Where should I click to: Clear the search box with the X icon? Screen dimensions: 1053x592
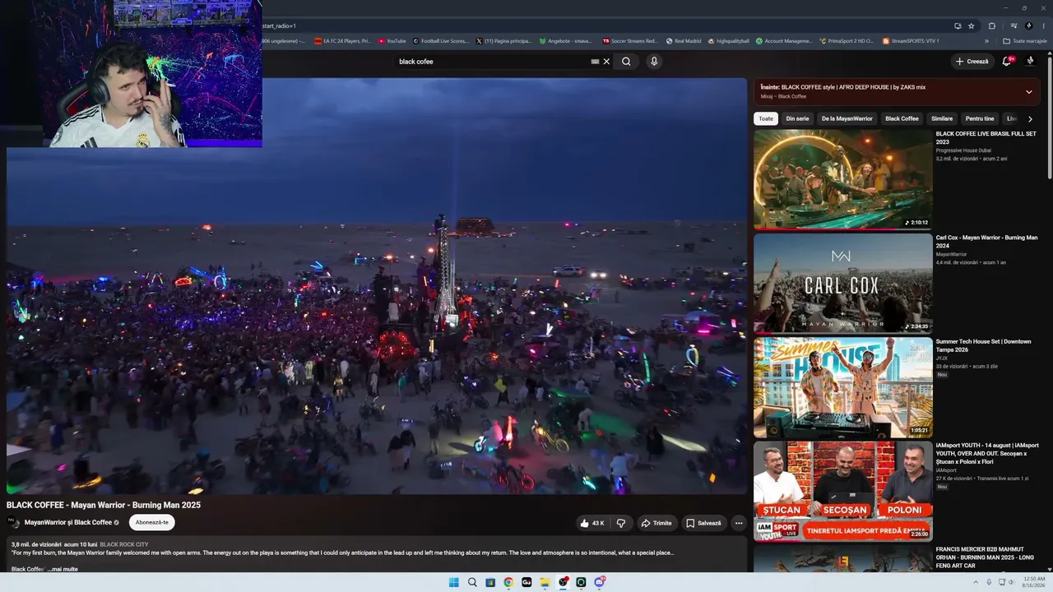[x=607, y=62]
